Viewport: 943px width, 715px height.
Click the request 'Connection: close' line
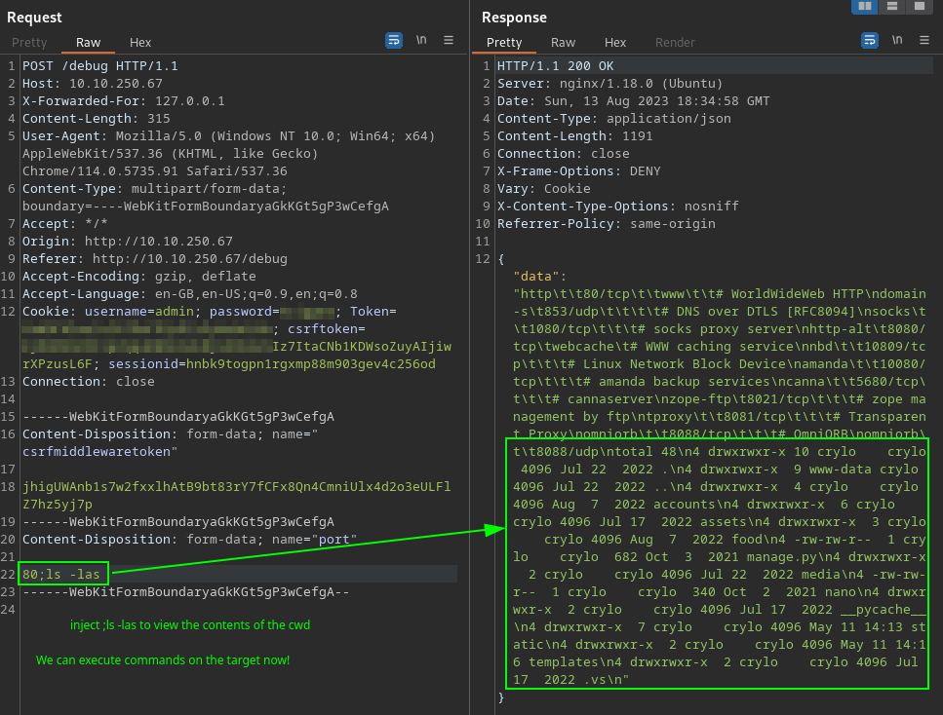tap(89, 382)
